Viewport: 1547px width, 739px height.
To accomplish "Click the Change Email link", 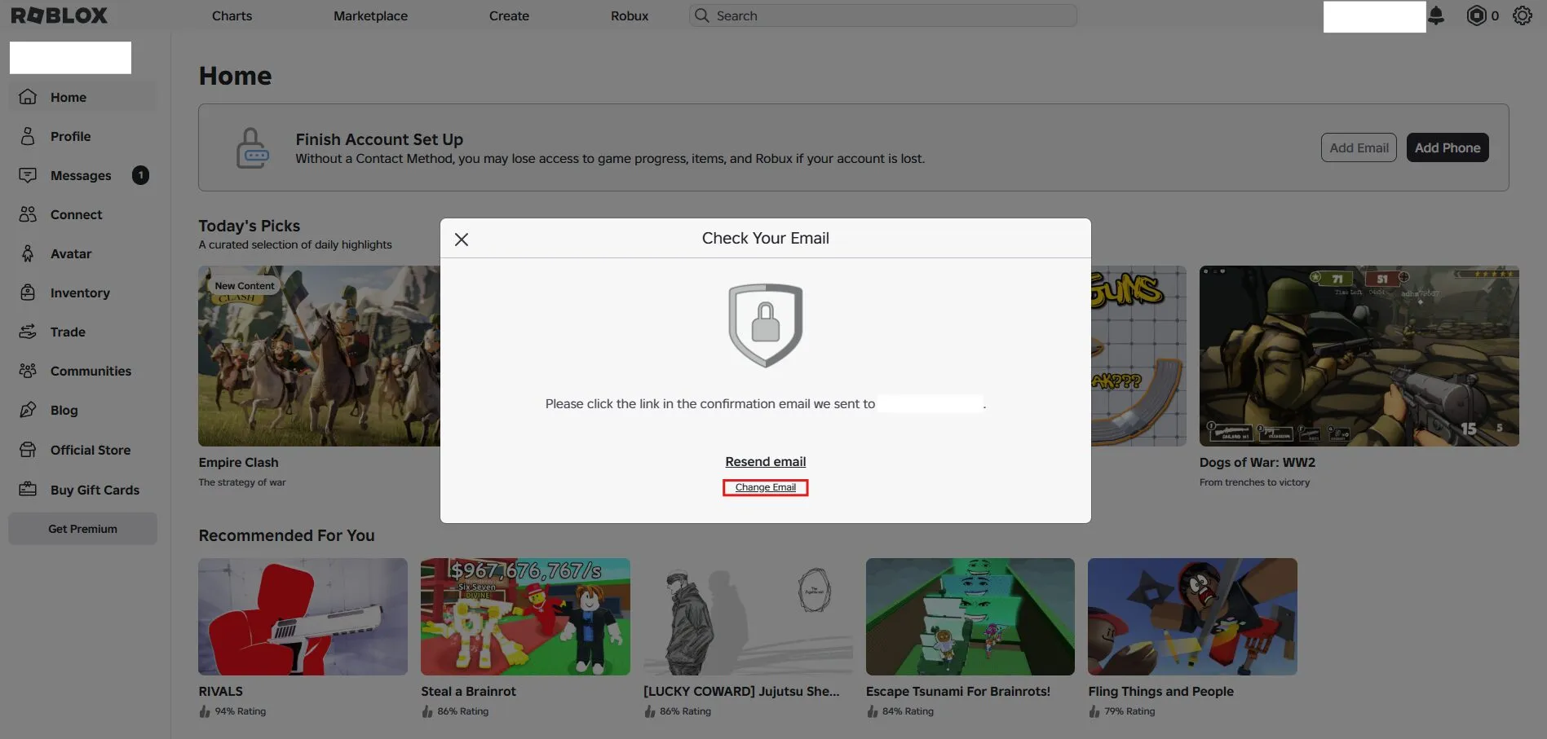I will pos(765,487).
